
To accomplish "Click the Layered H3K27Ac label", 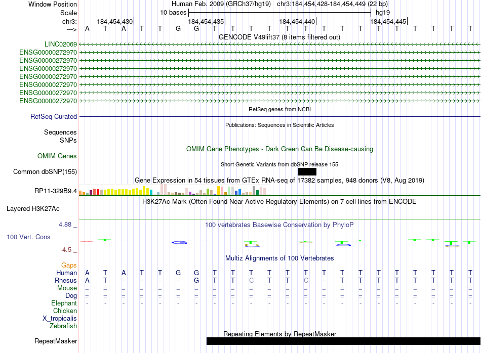I will [33, 209].
